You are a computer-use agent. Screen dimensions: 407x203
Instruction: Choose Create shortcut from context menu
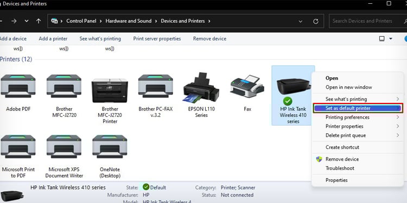tap(357, 147)
